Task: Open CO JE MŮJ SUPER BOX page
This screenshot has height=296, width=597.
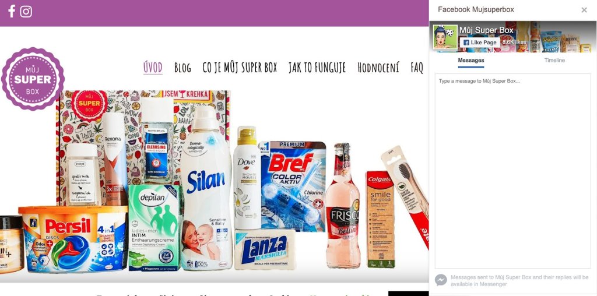Action: [x=240, y=68]
